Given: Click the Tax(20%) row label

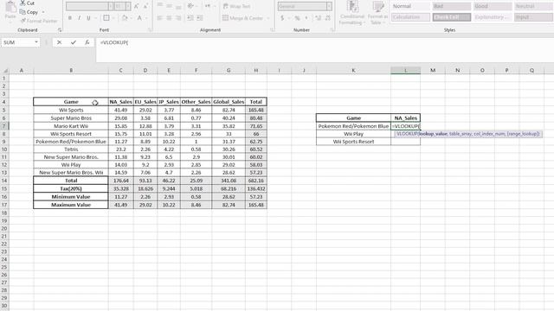Looking at the screenshot, I should tap(71, 188).
